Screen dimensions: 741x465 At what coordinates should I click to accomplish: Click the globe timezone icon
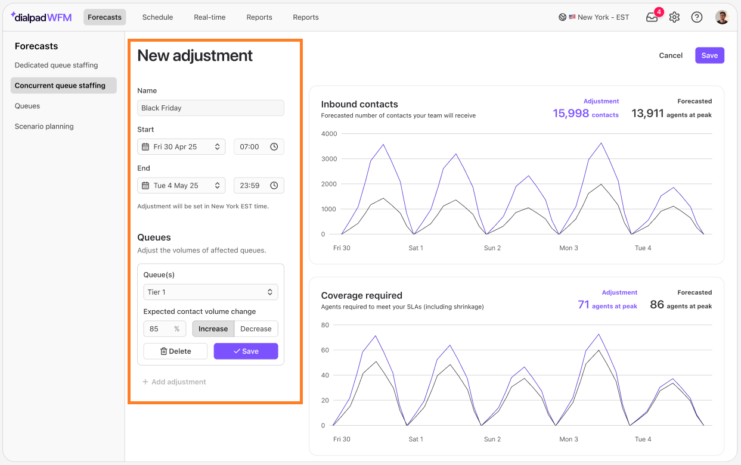[562, 17]
